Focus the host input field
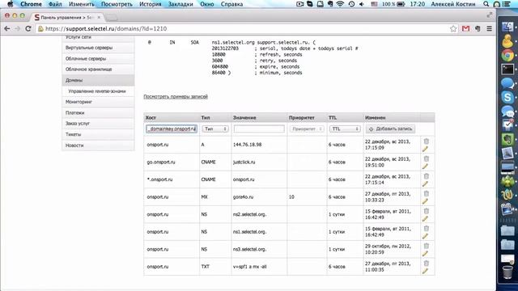The image size is (518, 291). click(172, 129)
